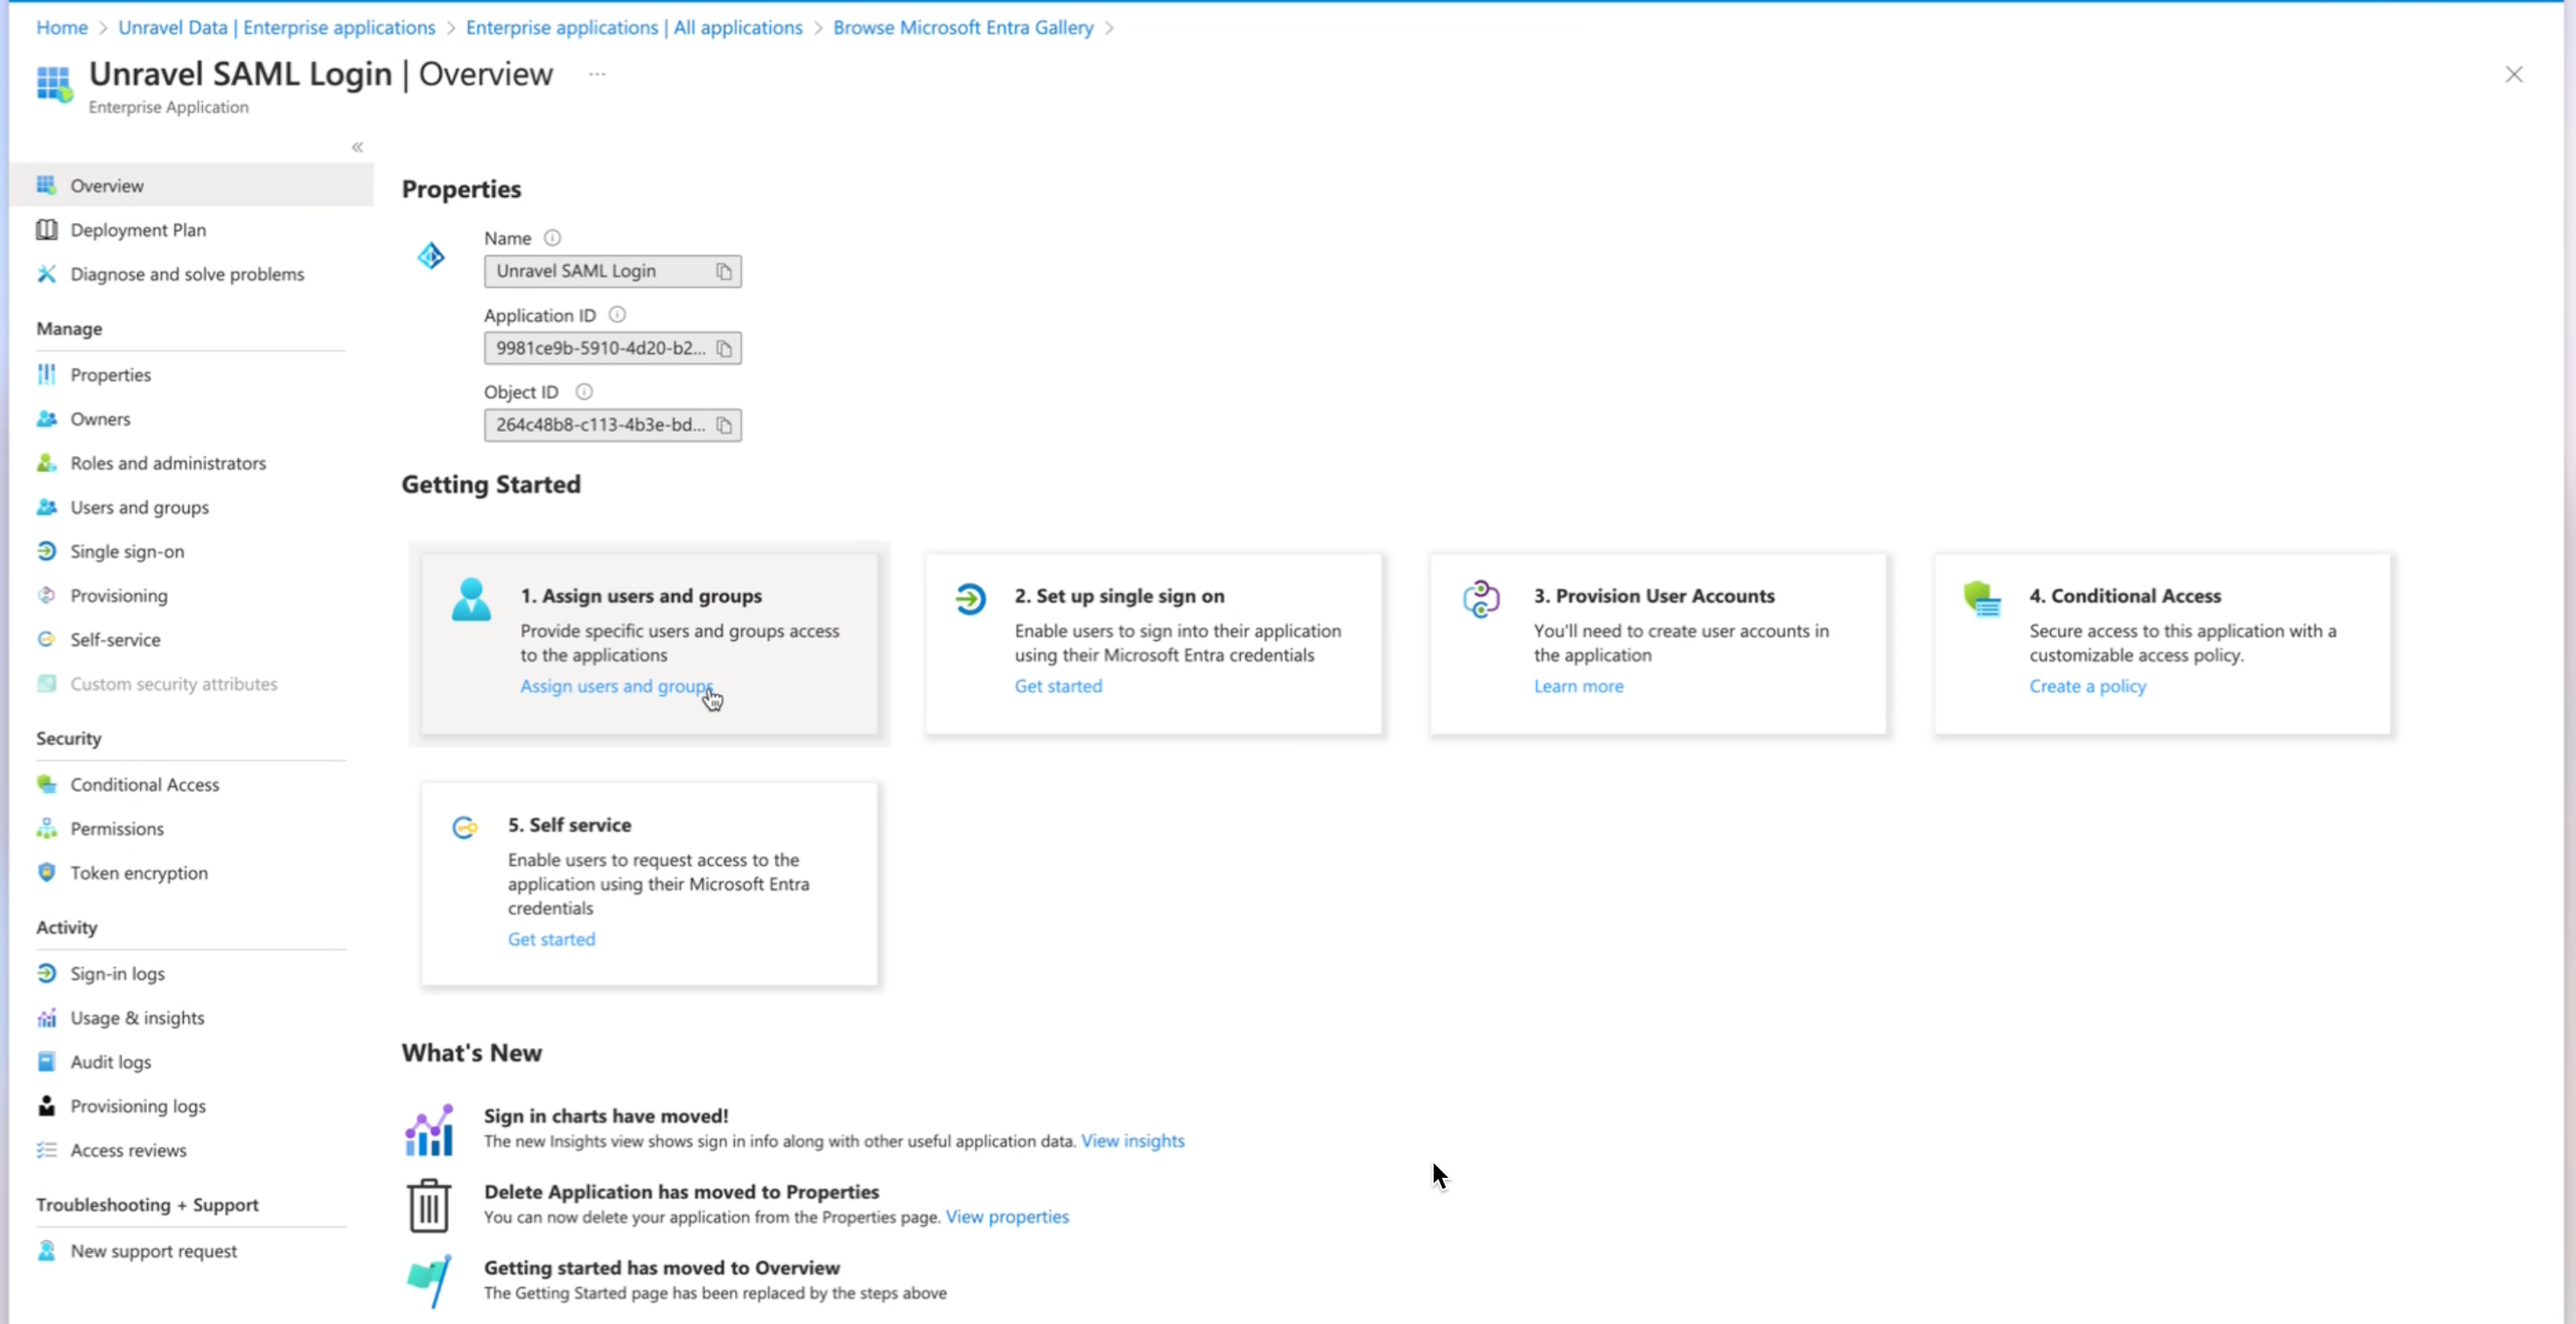This screenshot has width=2576, height=1324.
Task: Click the Home breadcrumb navigation item
Action: pos(60,25)
